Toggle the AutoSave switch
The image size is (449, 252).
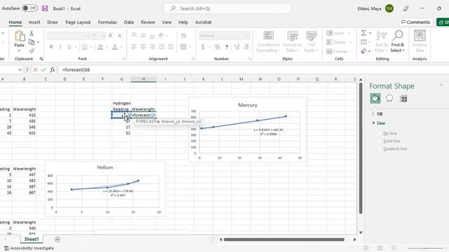click(29, 8)
